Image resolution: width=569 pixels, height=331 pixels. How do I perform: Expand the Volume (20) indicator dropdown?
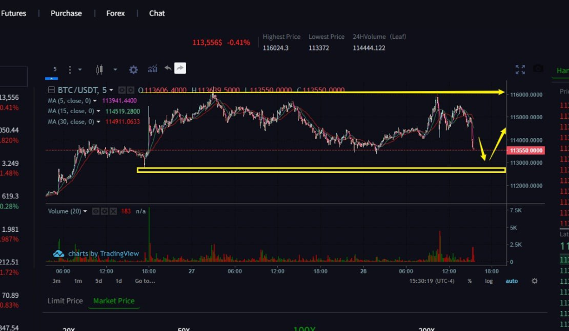point(85,211)
